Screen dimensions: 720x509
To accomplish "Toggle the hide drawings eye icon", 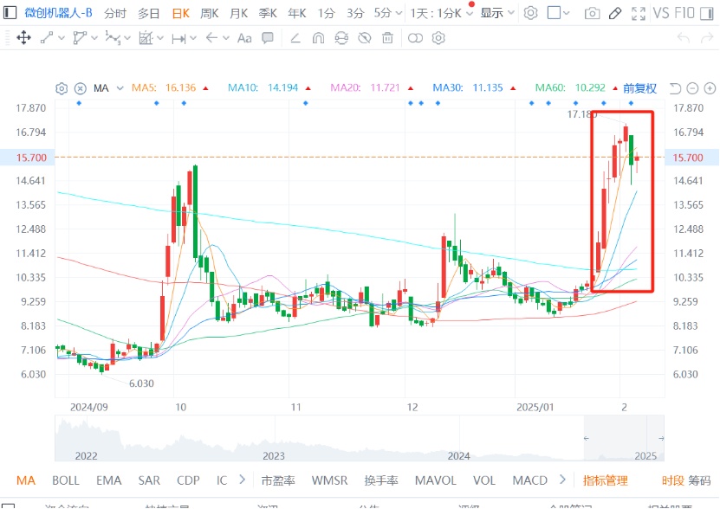I will click(x=364, y=38).
